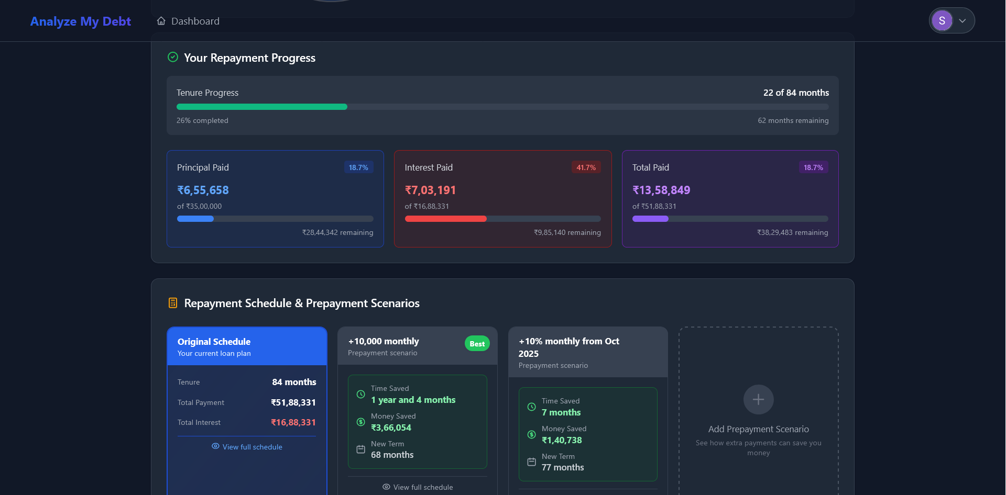Viewport: 1006px width, 495px height.
Task: Click the eye icon in the Original Schedule card
Action: click(215, 446)
